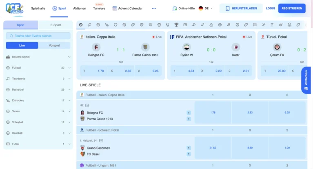Pick FC Basel win odds 1.09
The height and width of the screenshot is (169, 313).
(287, 148)
